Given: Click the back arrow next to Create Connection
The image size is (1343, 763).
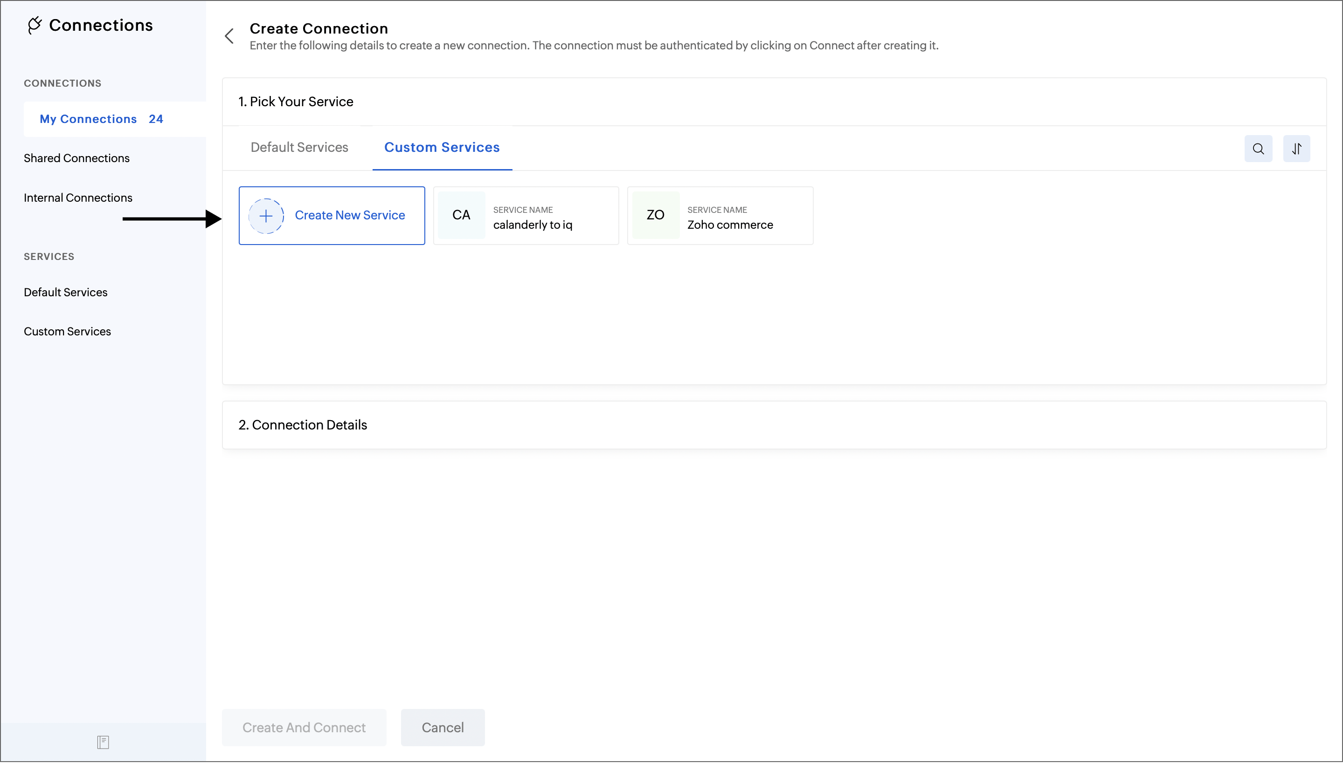Looking at the screenshot, I should pyautogui.click(x=229, y=36).
